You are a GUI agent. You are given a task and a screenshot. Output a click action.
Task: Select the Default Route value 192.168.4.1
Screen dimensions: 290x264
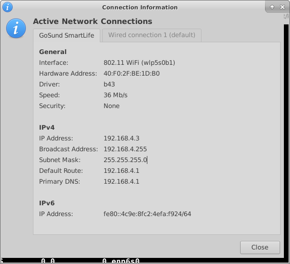121,171
